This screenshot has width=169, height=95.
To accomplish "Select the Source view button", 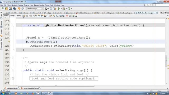I will (x=6, y=16).
